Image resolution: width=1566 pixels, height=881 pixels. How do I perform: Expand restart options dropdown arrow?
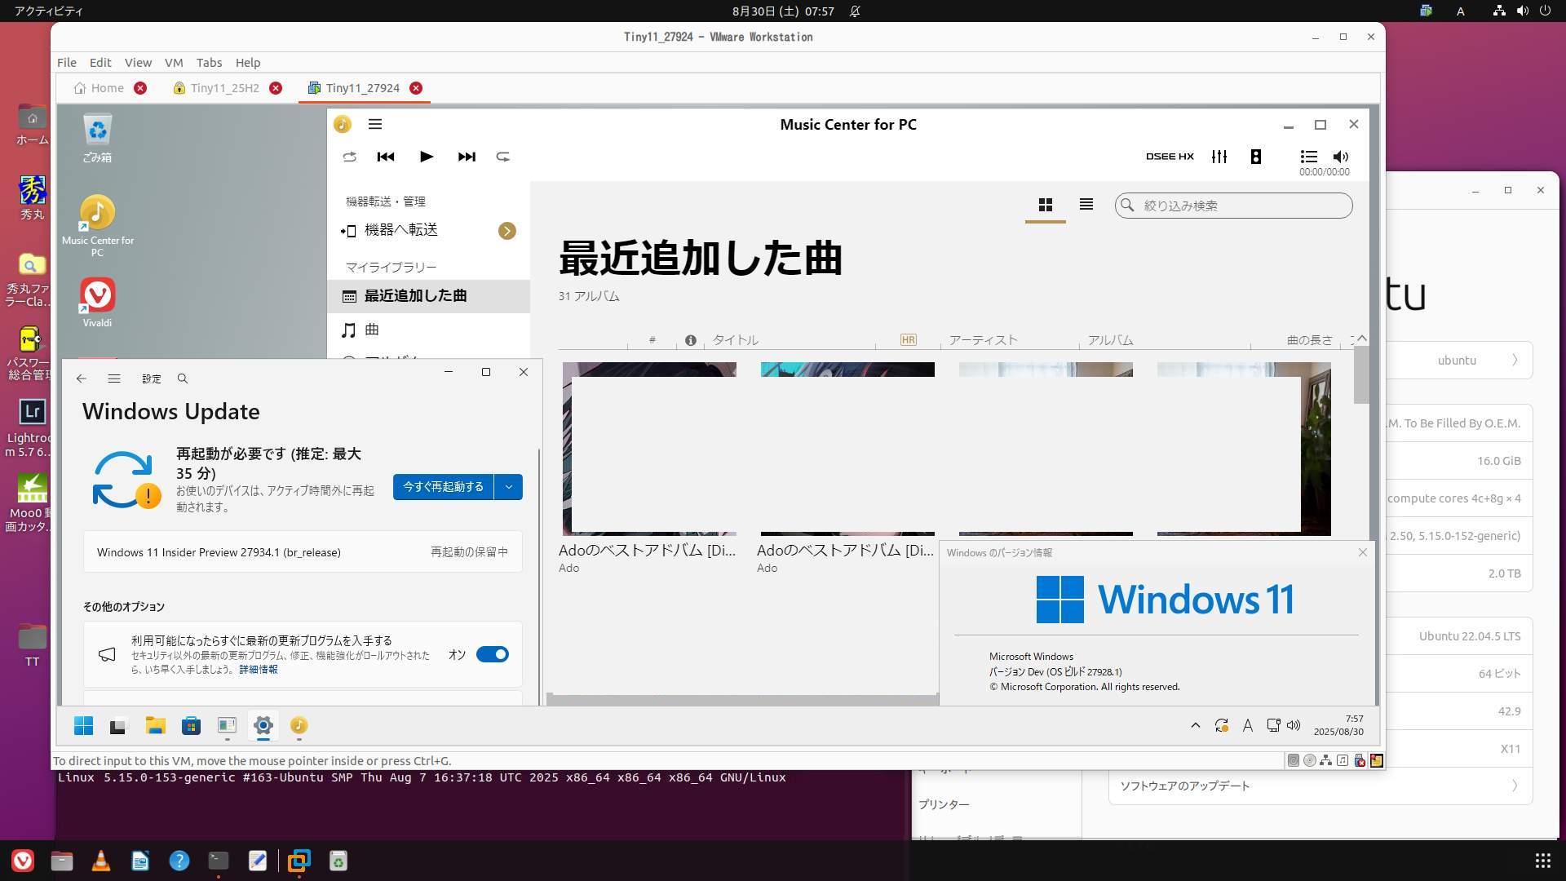click(x=508, y=487)
